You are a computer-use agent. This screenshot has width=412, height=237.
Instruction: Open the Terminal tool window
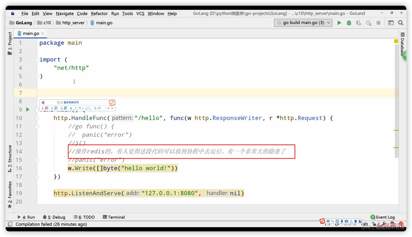[114, 217]
